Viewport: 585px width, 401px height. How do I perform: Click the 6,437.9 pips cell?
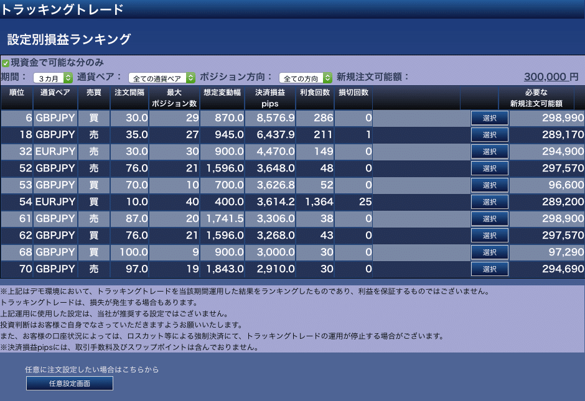[270, 135]
